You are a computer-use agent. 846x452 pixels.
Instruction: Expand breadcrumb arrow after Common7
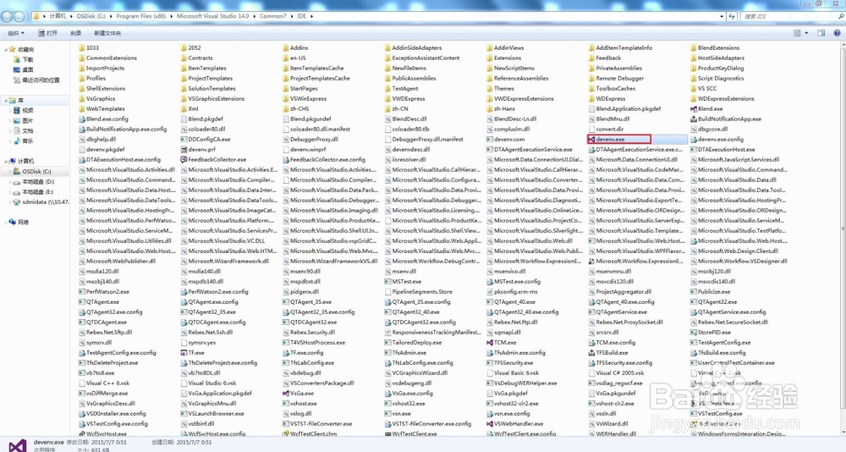point(291,16)
